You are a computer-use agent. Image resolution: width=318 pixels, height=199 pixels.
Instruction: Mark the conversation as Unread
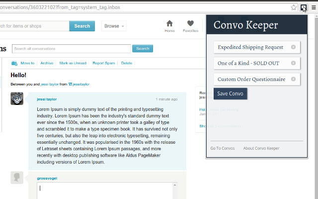pos(73,63)
